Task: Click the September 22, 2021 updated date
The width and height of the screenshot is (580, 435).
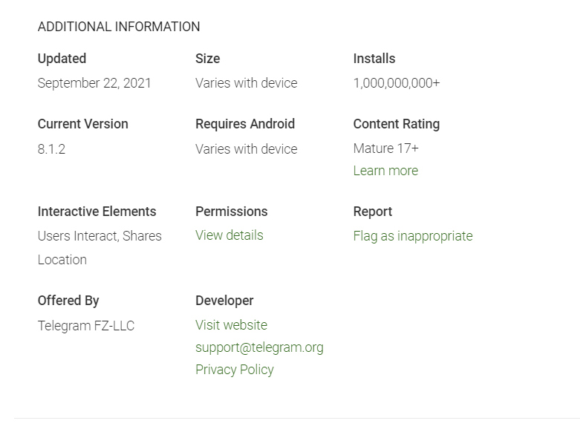Action: pos(94,83)
